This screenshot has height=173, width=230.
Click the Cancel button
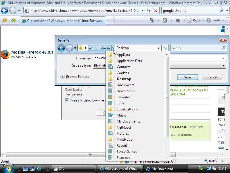tap(212, 77)
